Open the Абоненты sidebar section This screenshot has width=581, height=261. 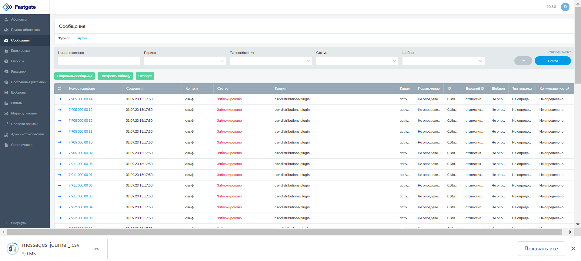25,19
